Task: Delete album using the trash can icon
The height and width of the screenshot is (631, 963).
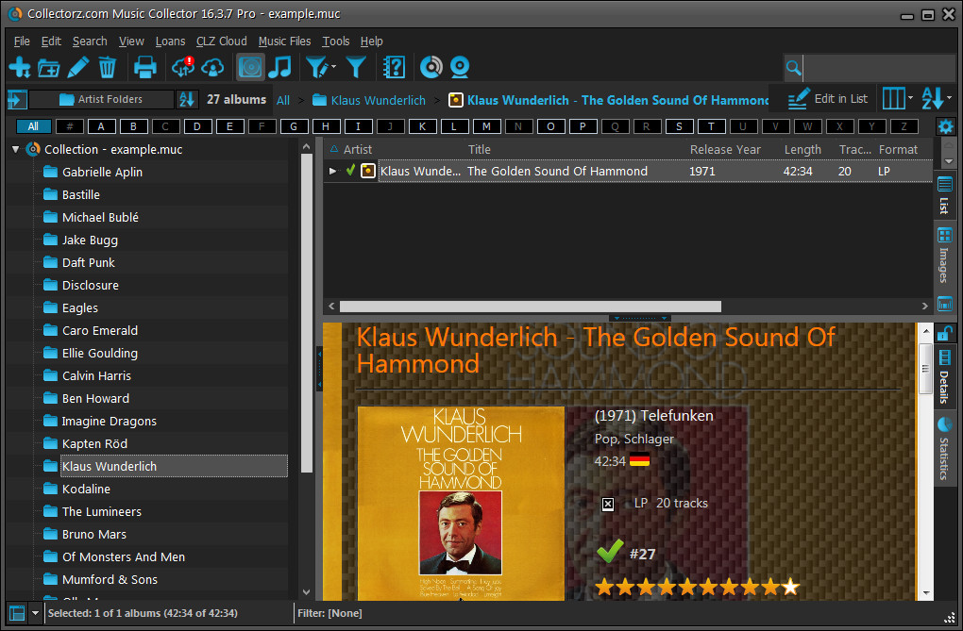Action: [x=108, y=67]
